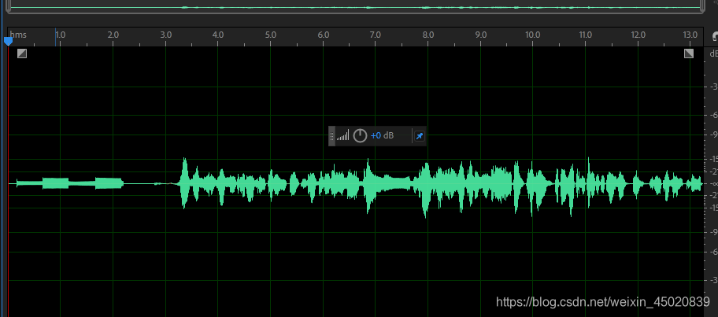Click the volume bars icon in the HUD

click(x=342, y=135)
